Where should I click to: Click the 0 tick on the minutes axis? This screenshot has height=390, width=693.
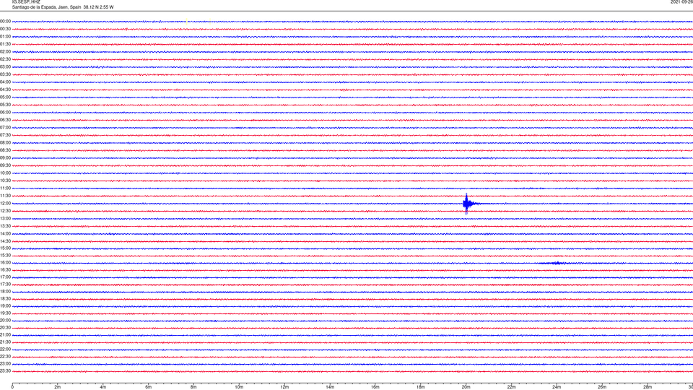[x=12, y=387]
